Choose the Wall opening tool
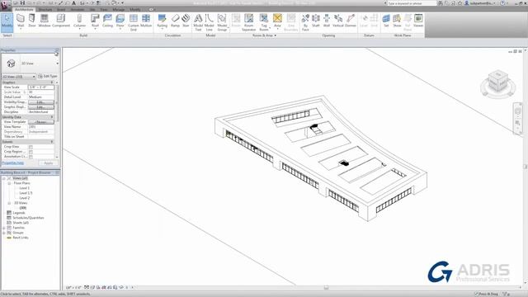The image size is (528, 297). (x=327, y=21)
